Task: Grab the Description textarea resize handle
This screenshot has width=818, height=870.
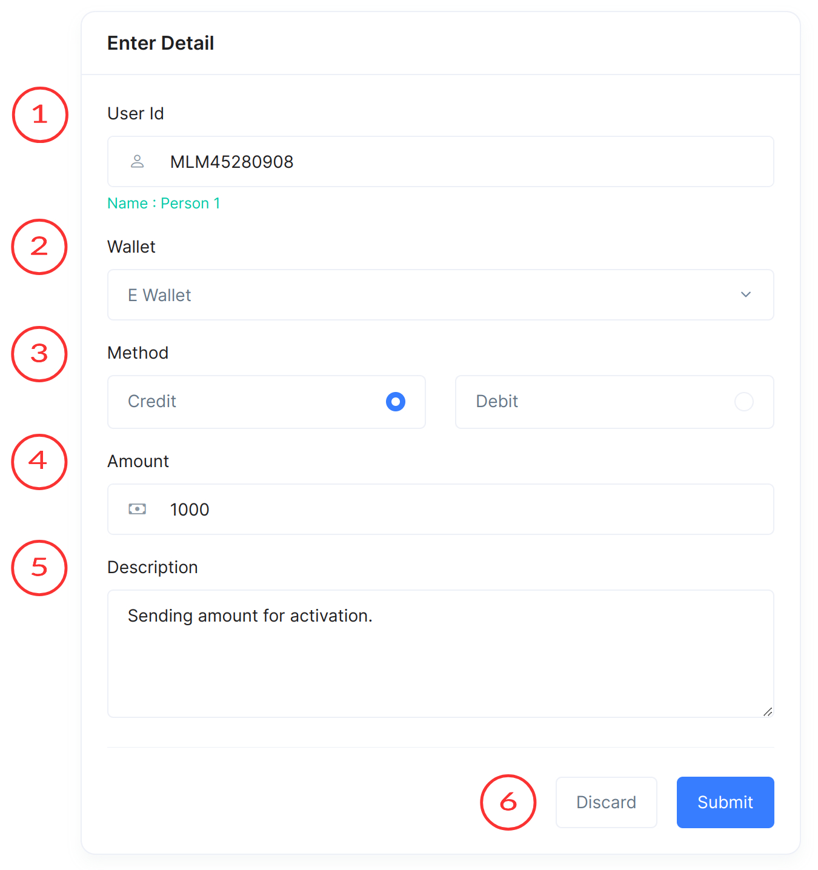Action: (x=768, y=712)
